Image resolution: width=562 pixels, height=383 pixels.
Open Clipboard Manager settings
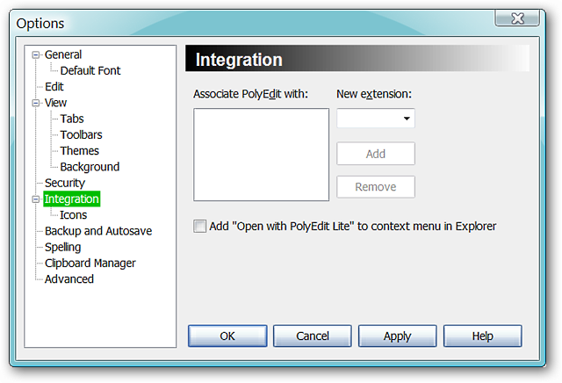(x=90, y=264)
